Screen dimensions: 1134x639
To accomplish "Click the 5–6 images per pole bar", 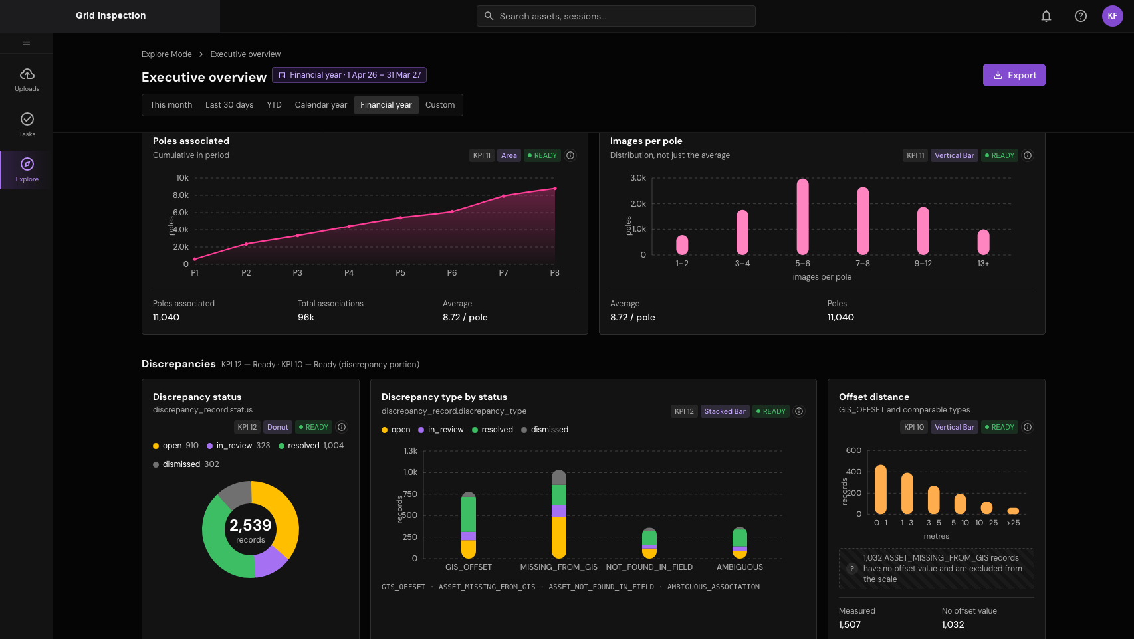I will [x=803, y=217].
